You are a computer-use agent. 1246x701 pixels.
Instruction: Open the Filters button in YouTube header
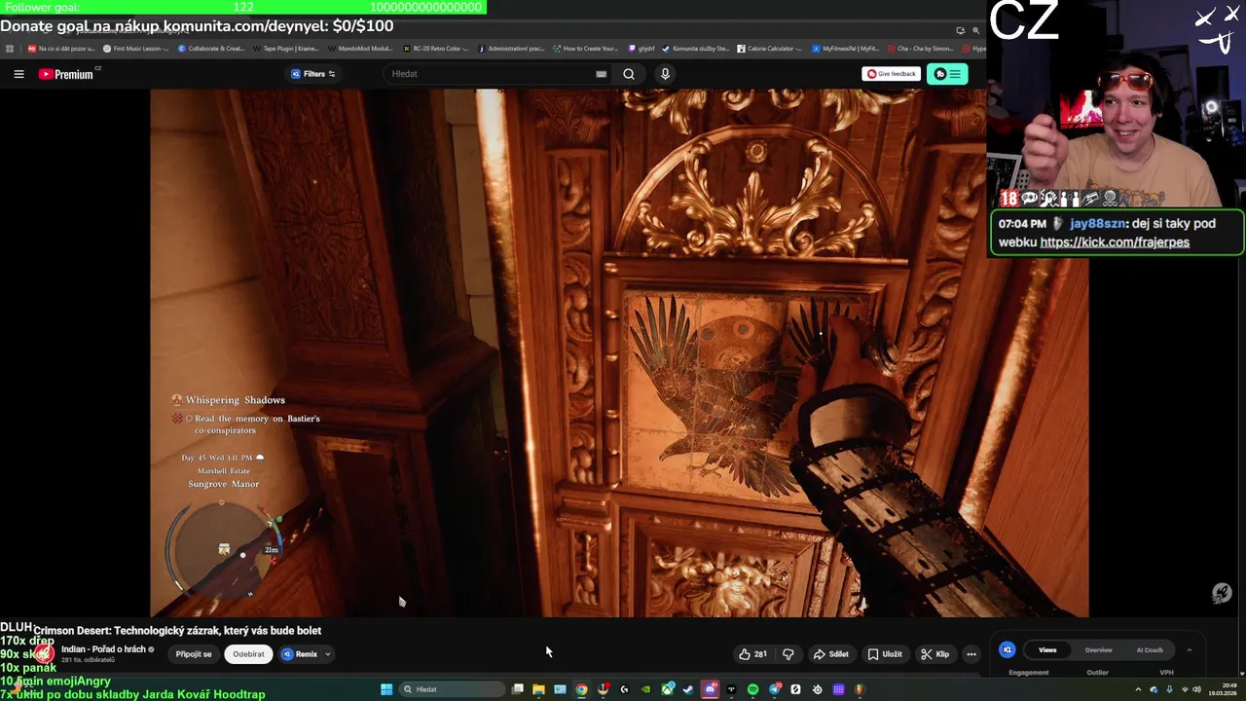point(312,74)
